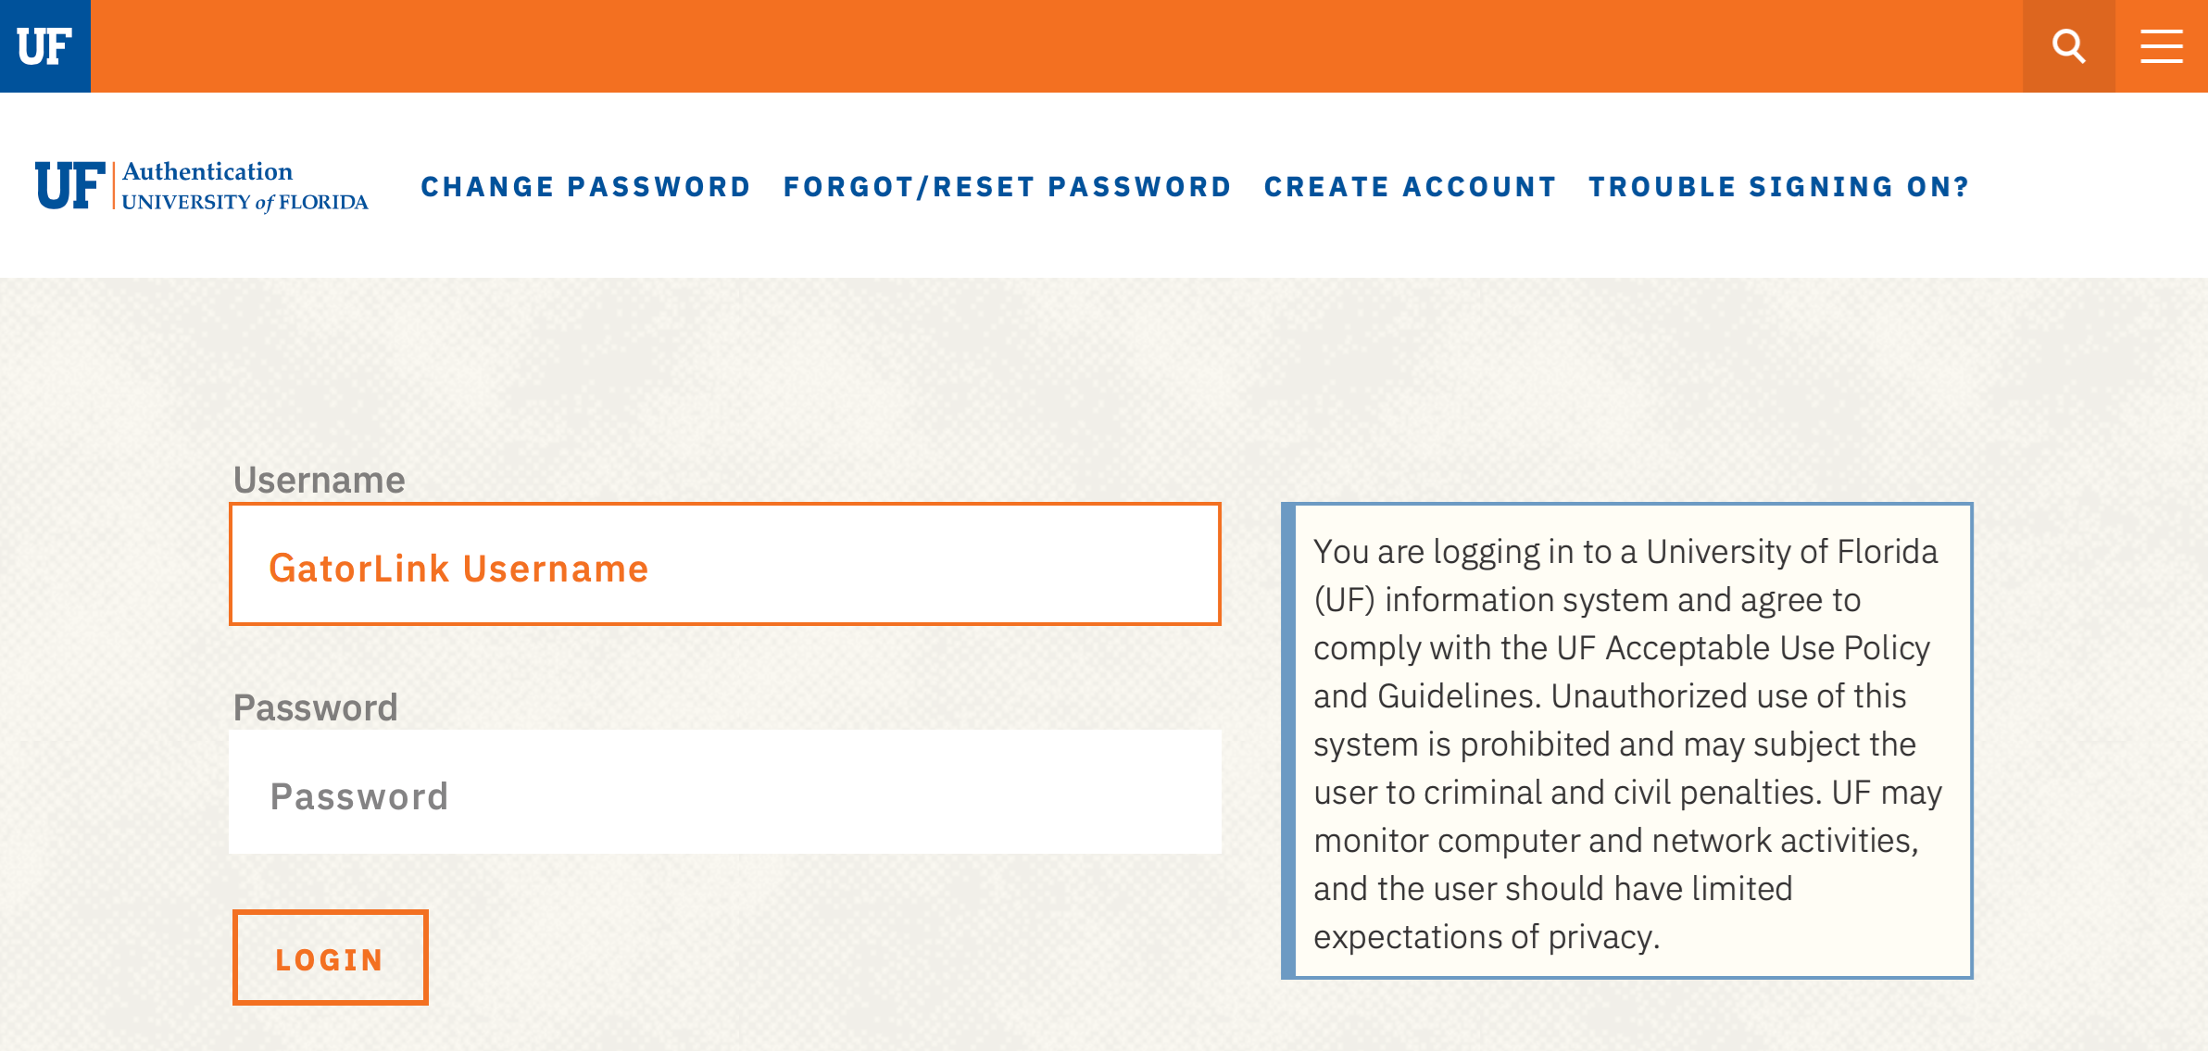Viewport: 2208px width, 1051px height.
Task: Open search with the magnifying glass icon
Action: click(x=2068, y=46)
